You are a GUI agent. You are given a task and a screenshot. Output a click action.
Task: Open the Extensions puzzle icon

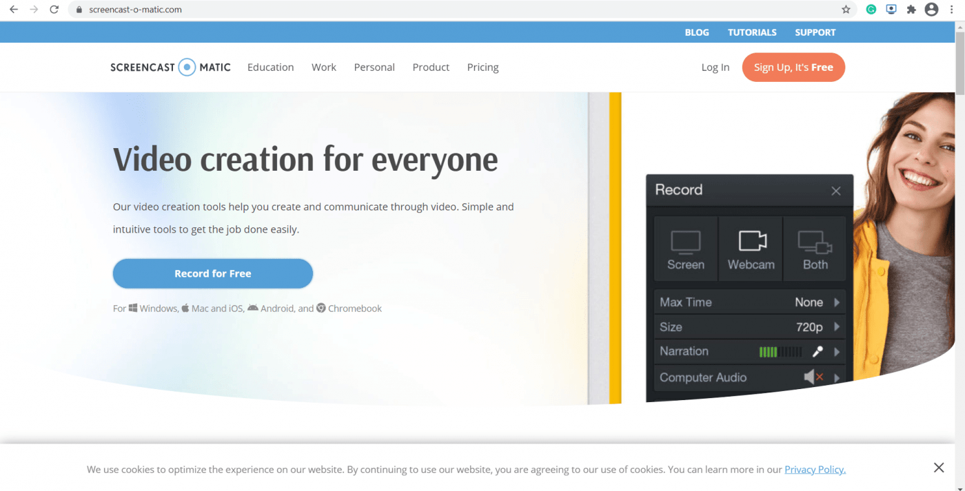911,10
